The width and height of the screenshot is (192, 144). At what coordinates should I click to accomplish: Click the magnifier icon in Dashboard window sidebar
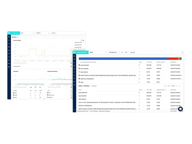(9, 53)
